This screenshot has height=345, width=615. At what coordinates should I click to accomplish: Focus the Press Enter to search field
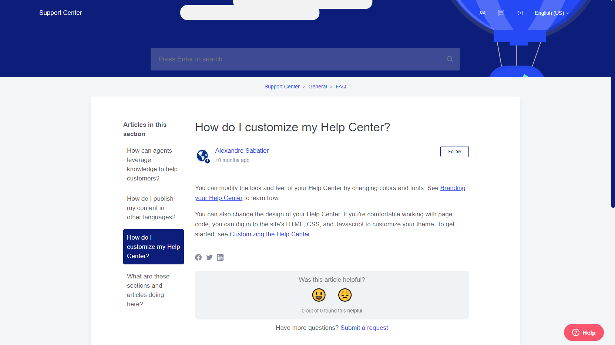click(305, 59)
